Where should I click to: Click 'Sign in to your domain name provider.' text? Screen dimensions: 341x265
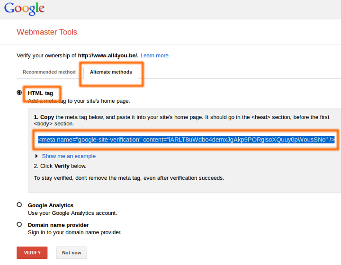pos(75,232)
